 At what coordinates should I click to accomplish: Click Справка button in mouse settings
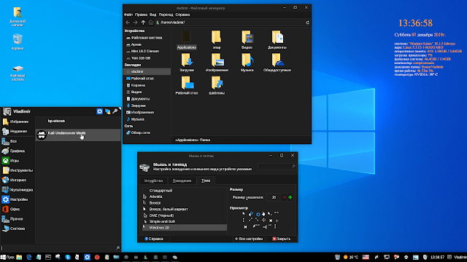pos(154,239)
